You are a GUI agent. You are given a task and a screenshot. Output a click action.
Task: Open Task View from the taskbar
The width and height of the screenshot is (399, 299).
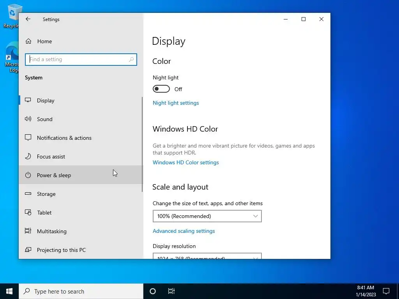(x=171, y=291)
